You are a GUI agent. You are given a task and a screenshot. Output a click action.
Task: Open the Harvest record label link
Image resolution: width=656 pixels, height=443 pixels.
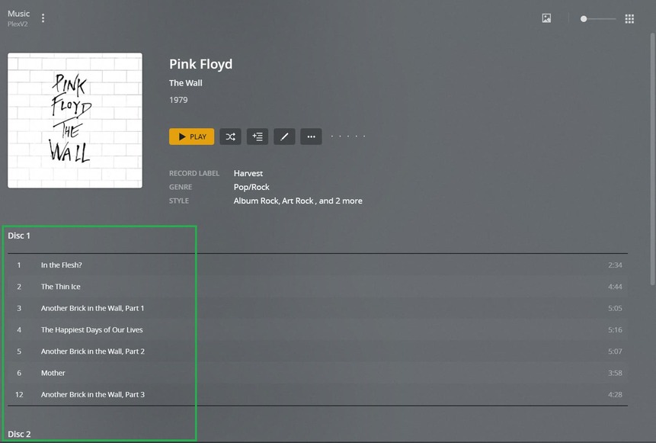(x=248, y=173)
